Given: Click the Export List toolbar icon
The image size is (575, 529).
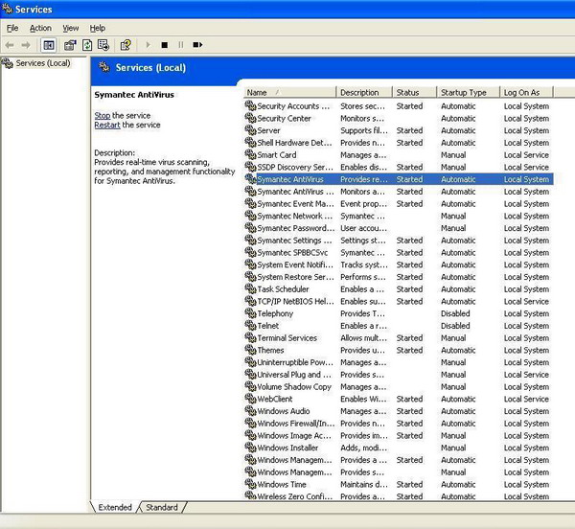Looking at the screenshot, I should [x=103, y=45].
